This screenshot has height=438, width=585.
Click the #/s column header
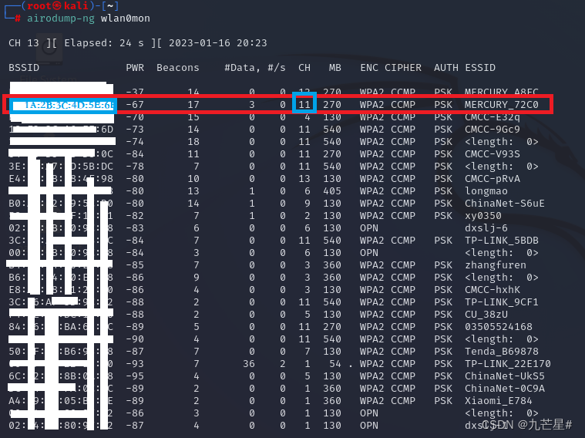click(277, 68)
